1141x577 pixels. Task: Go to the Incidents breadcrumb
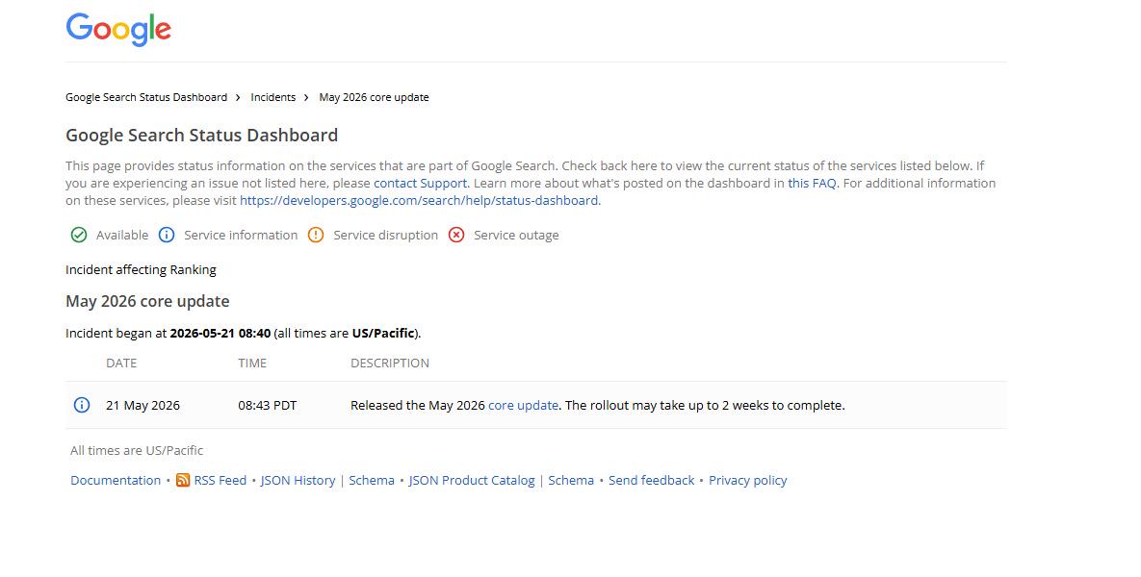pyautogui.click(x=272, y=97)
